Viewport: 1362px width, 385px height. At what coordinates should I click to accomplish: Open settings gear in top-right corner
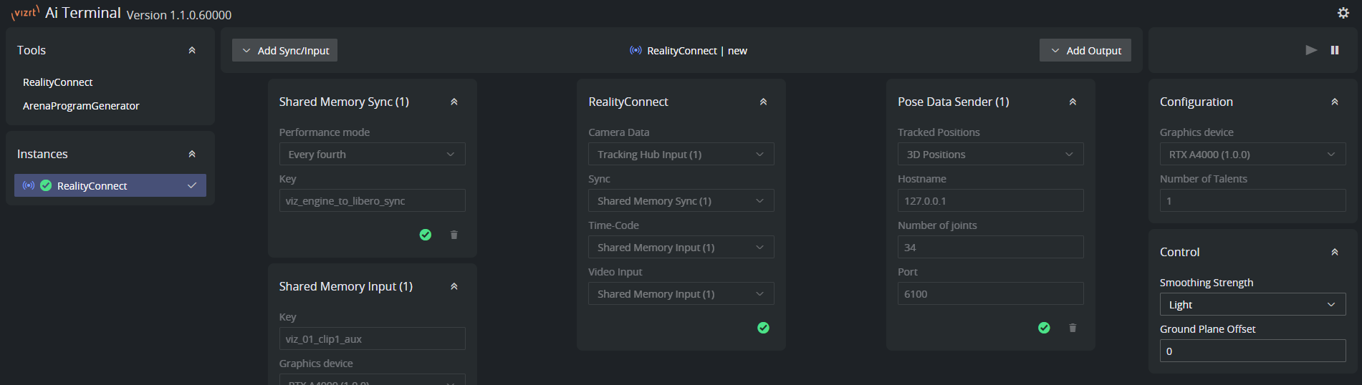click(1343, 13)
